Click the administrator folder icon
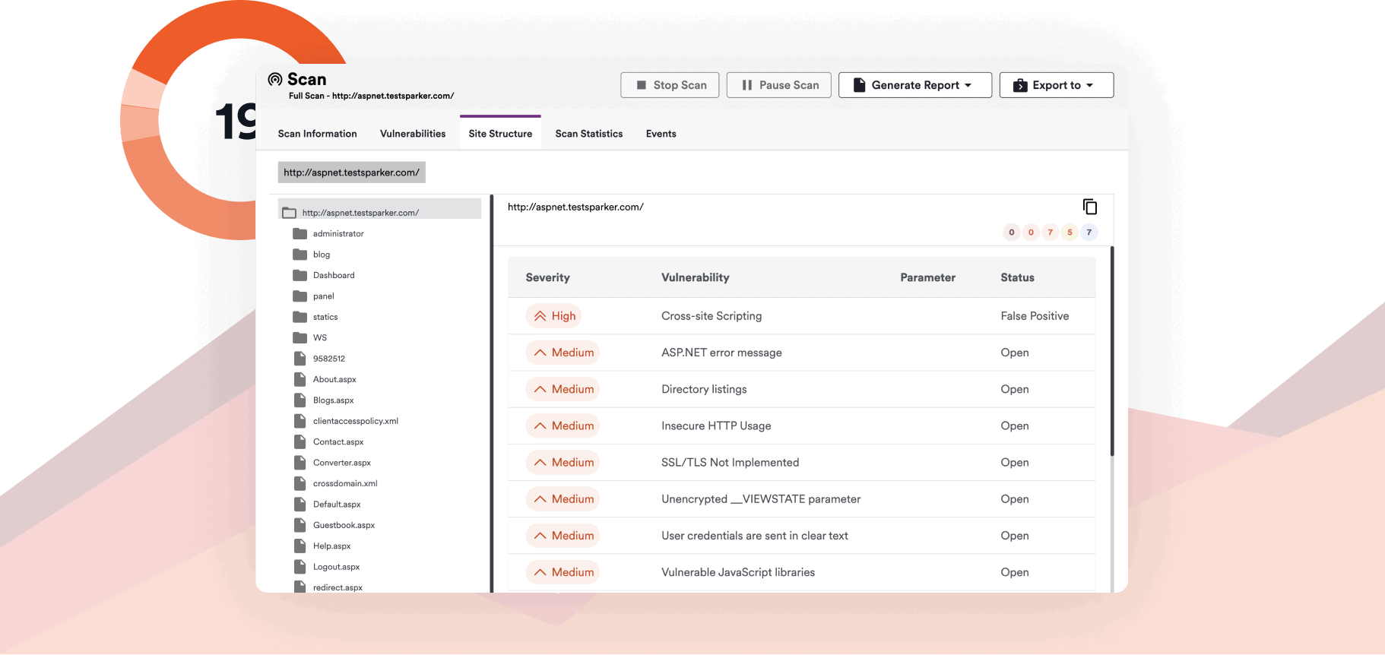Viewport: 1385px width, 655px height. pos(300,234)
